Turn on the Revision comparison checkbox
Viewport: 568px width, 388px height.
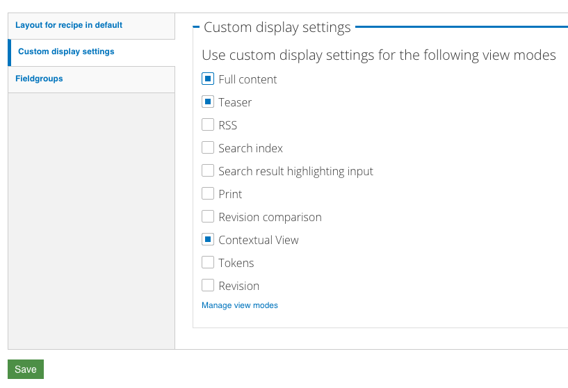[x=208, y=217]
